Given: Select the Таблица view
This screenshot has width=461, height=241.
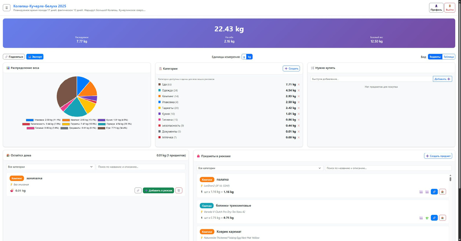Looking at the screenshot, I should click(449, 57).
